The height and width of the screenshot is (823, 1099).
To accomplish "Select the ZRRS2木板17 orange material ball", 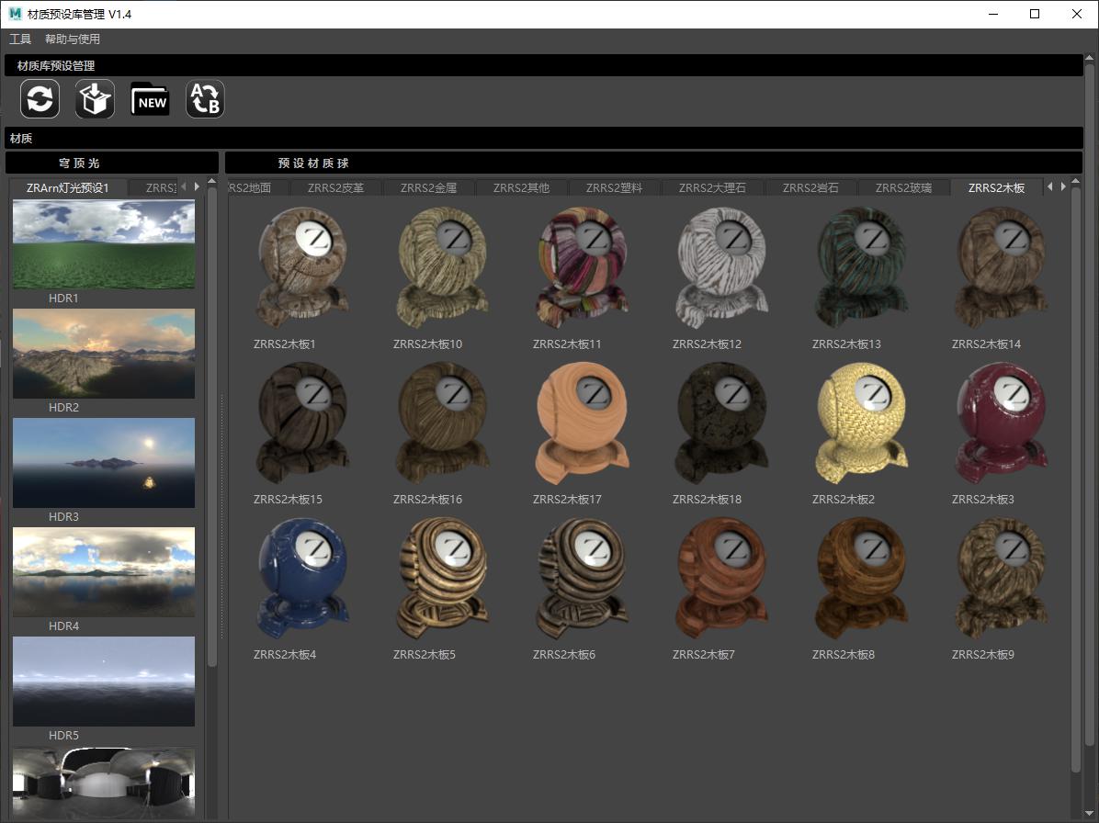I will click(581, 422).
